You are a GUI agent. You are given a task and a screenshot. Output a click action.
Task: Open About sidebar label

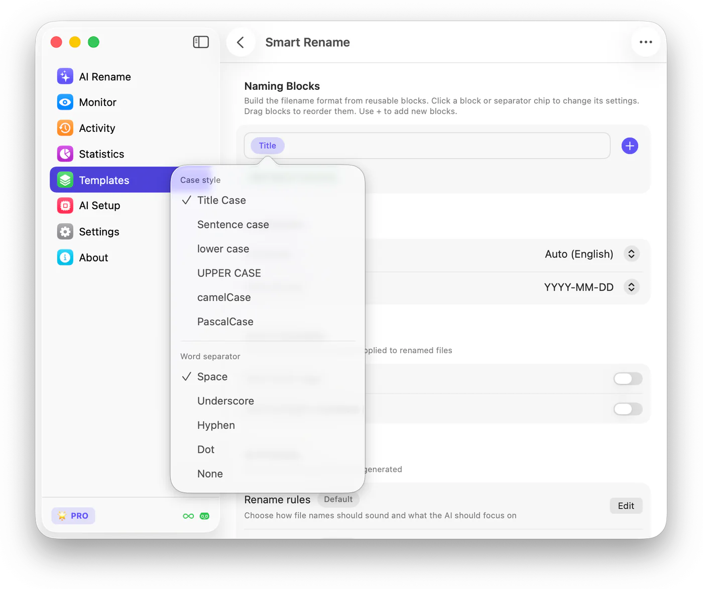point(94,257)
